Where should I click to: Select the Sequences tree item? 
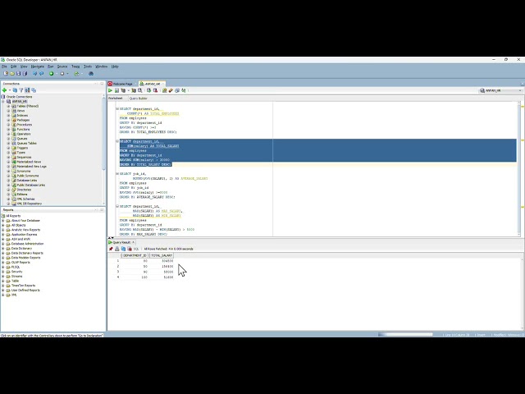24,157
